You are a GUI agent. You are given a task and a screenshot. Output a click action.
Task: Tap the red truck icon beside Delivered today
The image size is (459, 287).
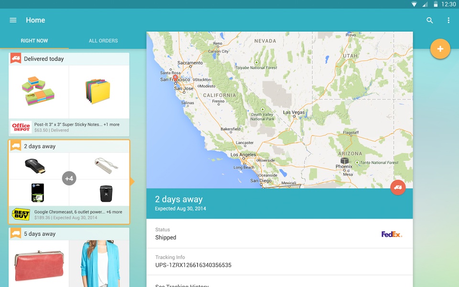pos(16,58)
